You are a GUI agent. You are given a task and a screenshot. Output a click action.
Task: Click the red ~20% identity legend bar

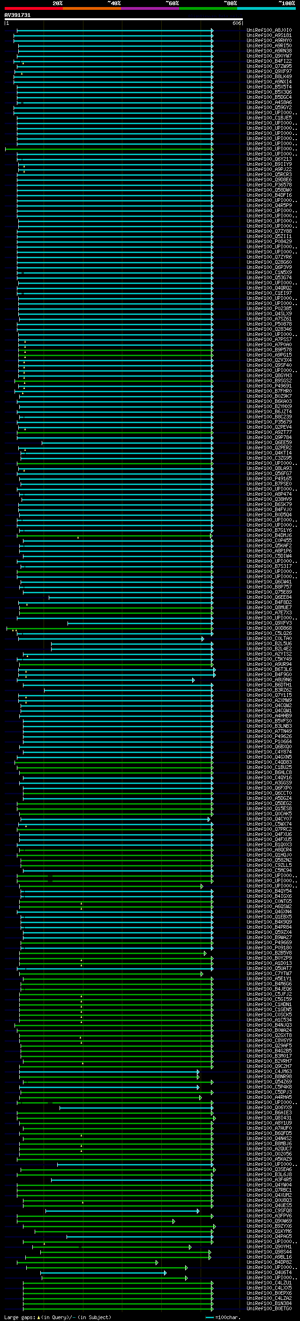click(x=33, y=8)
